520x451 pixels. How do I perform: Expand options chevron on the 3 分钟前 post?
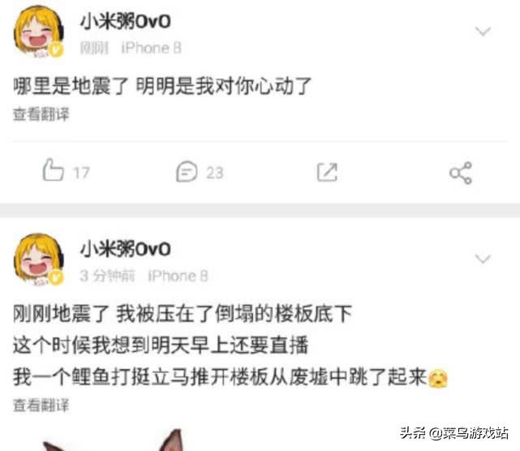click(x=483, y=258)
